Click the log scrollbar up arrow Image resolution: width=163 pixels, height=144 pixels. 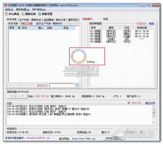click(154, 107)
